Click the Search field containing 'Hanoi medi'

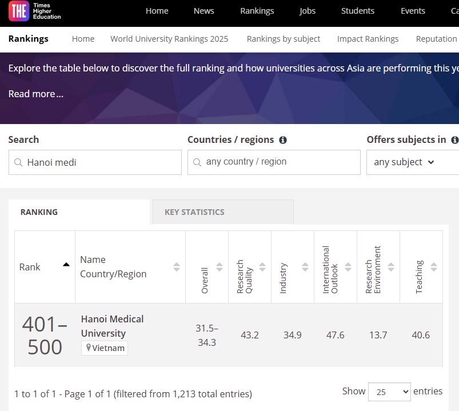pyautogui.click(x=95, y=162)
